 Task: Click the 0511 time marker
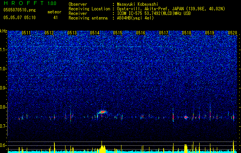26,33
